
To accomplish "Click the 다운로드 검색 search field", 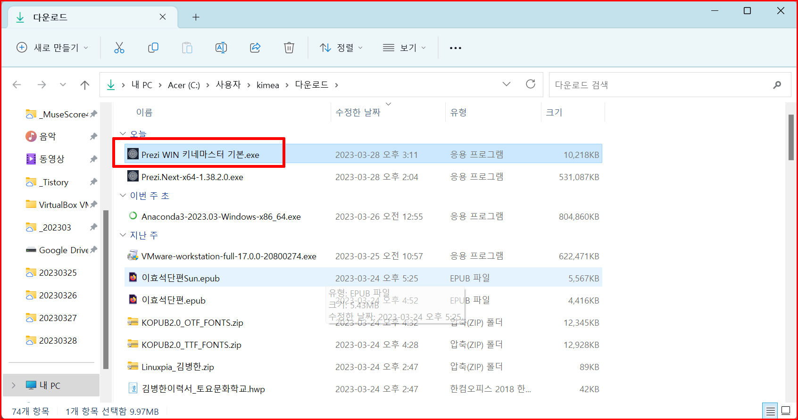I will (x=670, y=85).
